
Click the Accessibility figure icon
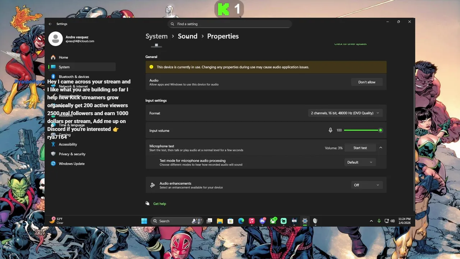[53, 144]
